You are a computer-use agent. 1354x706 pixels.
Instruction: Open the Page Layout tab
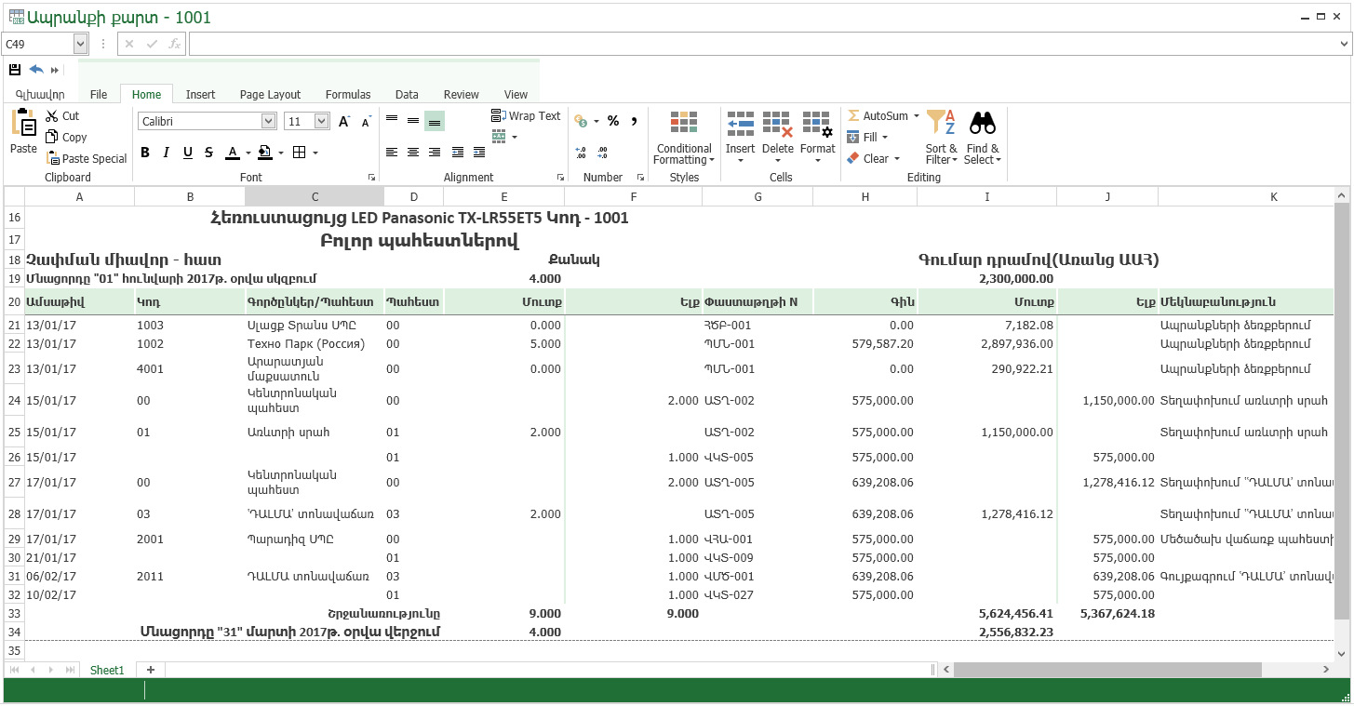[x=270, y=94]
